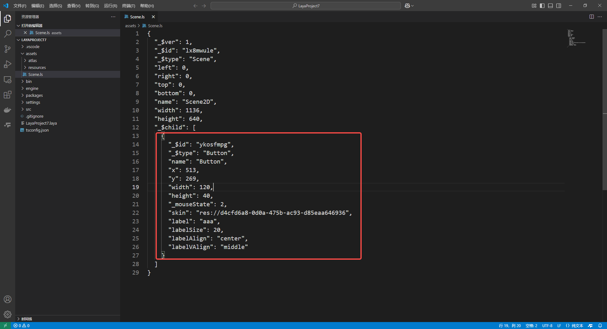Click the notifications bell in status bar
This screenshot has height=329, width=607.
click(x=600, y=326)
